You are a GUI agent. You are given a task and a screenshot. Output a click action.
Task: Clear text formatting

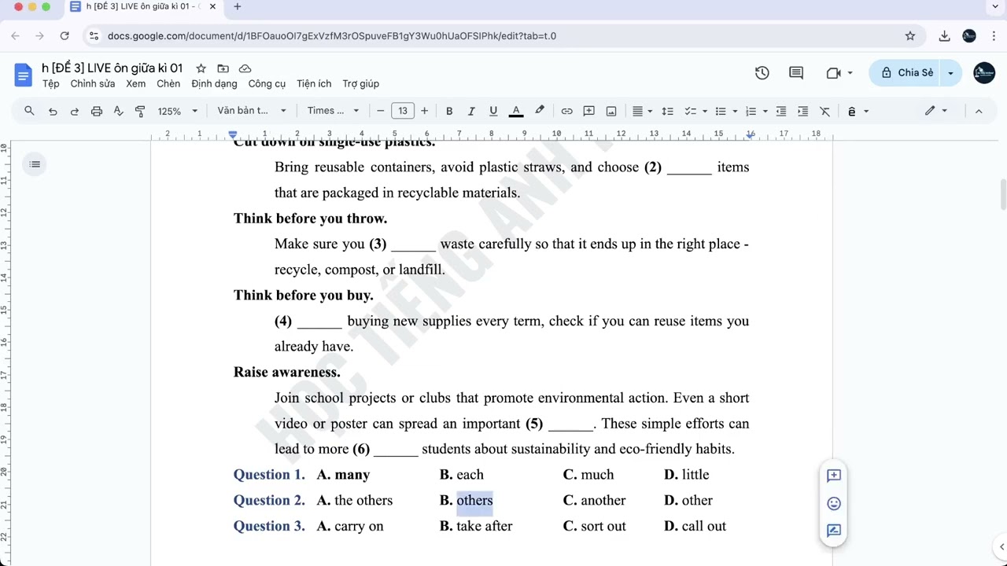(824, 111)
